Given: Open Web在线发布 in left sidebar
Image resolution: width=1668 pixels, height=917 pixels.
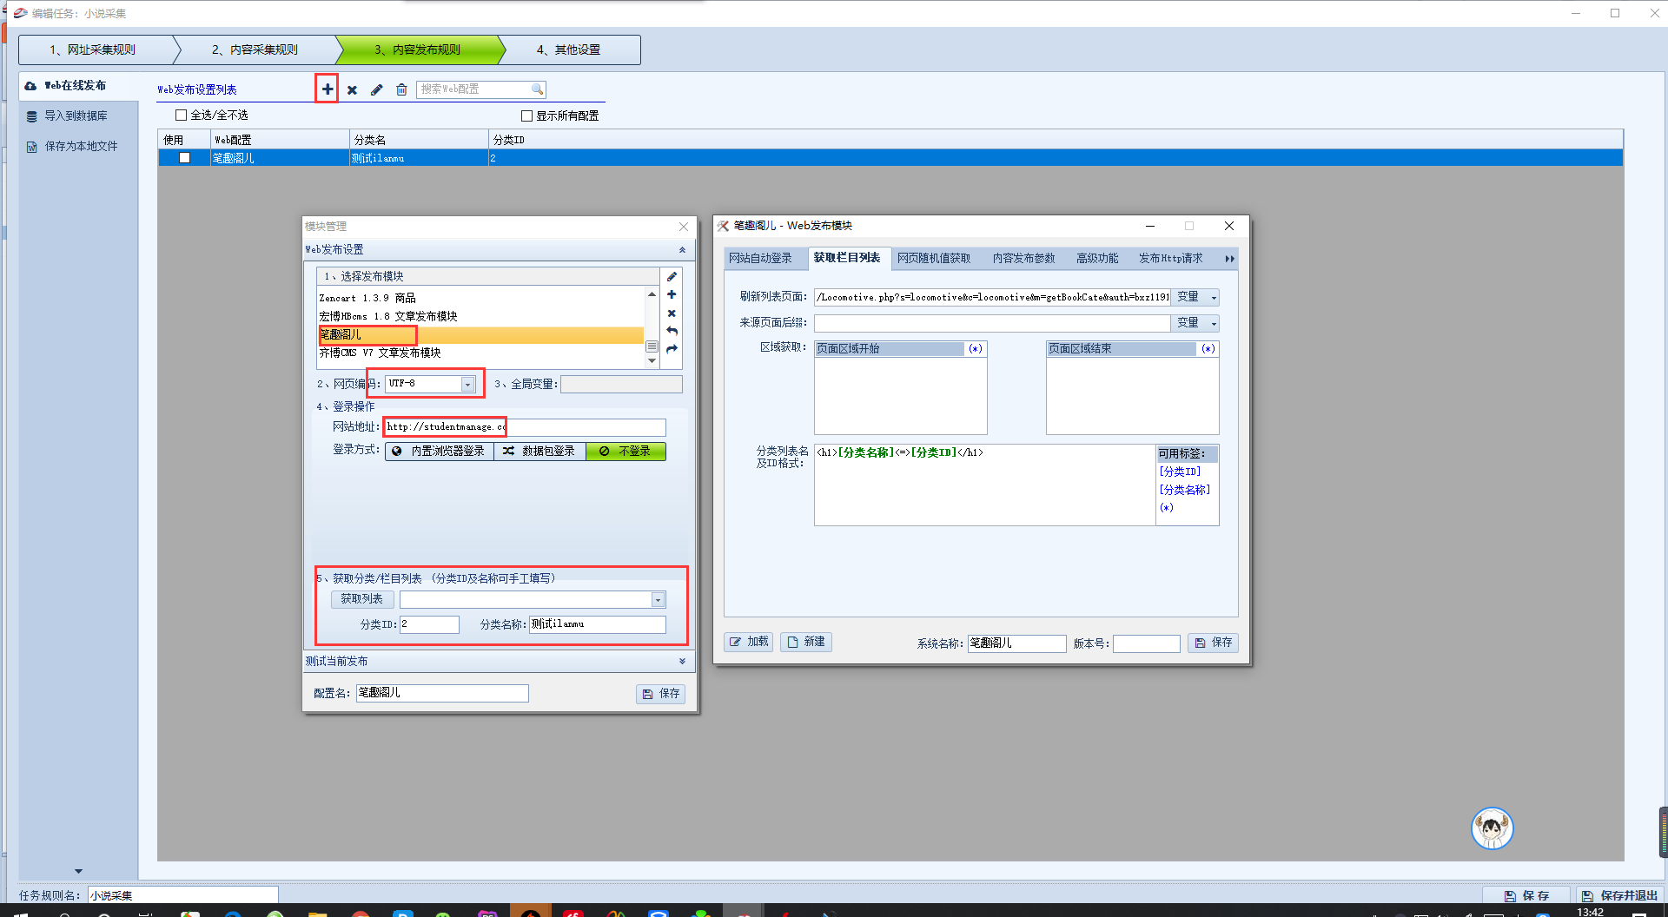Looking at the screenshot, I should [78, 85].
